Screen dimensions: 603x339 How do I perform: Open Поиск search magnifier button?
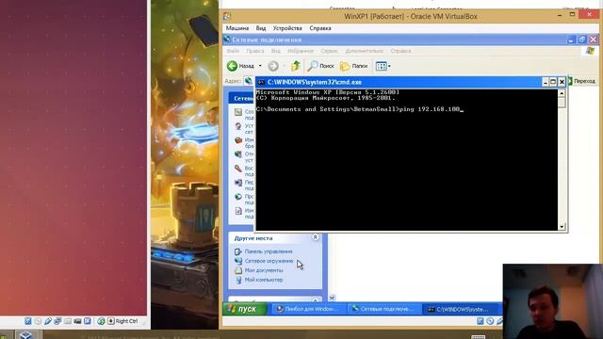click(x=320, y=66)
